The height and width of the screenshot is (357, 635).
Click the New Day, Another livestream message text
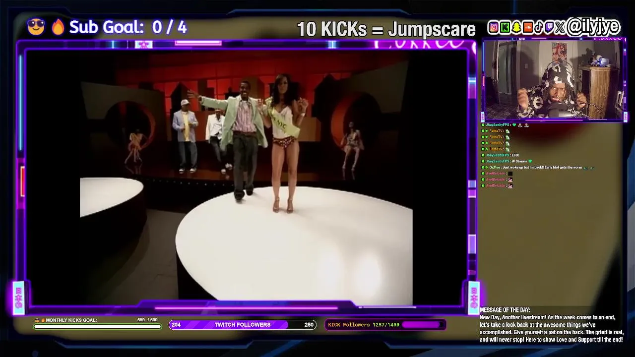point(551,328)
